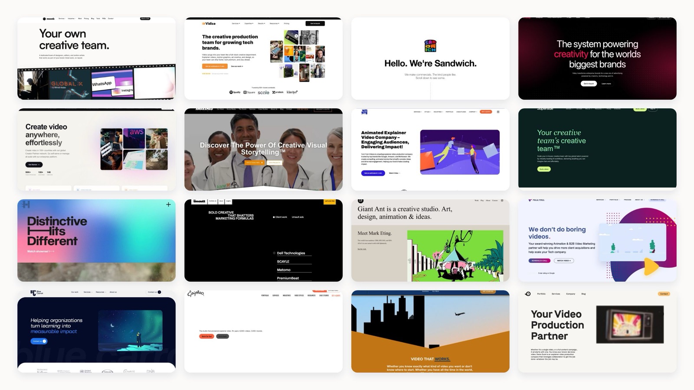Click the Spotify logo under Vidico
The width and height of the screenshot is (694, 390).
coord(235,92)
